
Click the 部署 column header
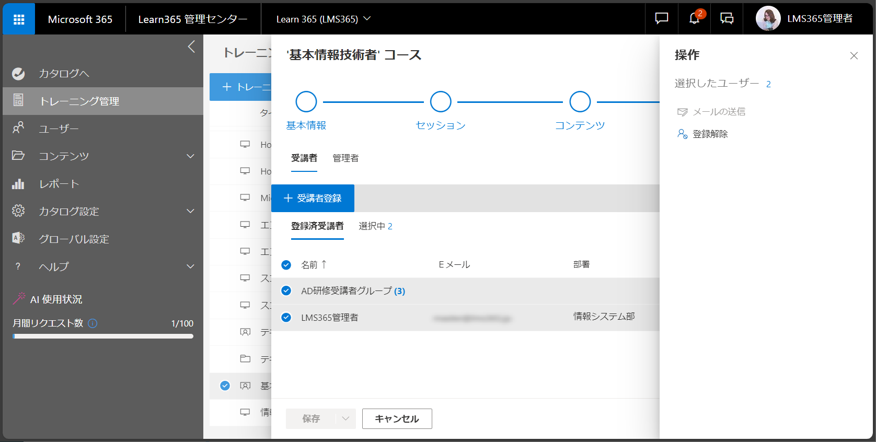click(x=581, y=265)
